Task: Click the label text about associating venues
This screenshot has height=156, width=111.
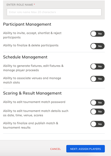Action: tap(32, 80)
